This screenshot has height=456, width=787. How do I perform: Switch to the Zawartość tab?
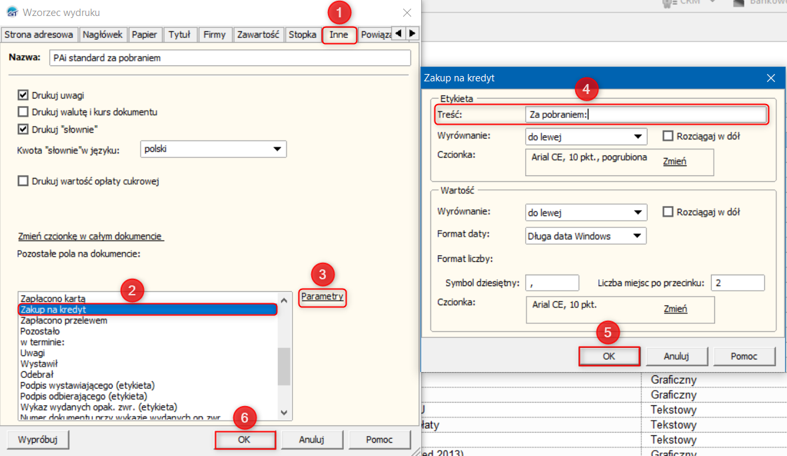(258, 35)
